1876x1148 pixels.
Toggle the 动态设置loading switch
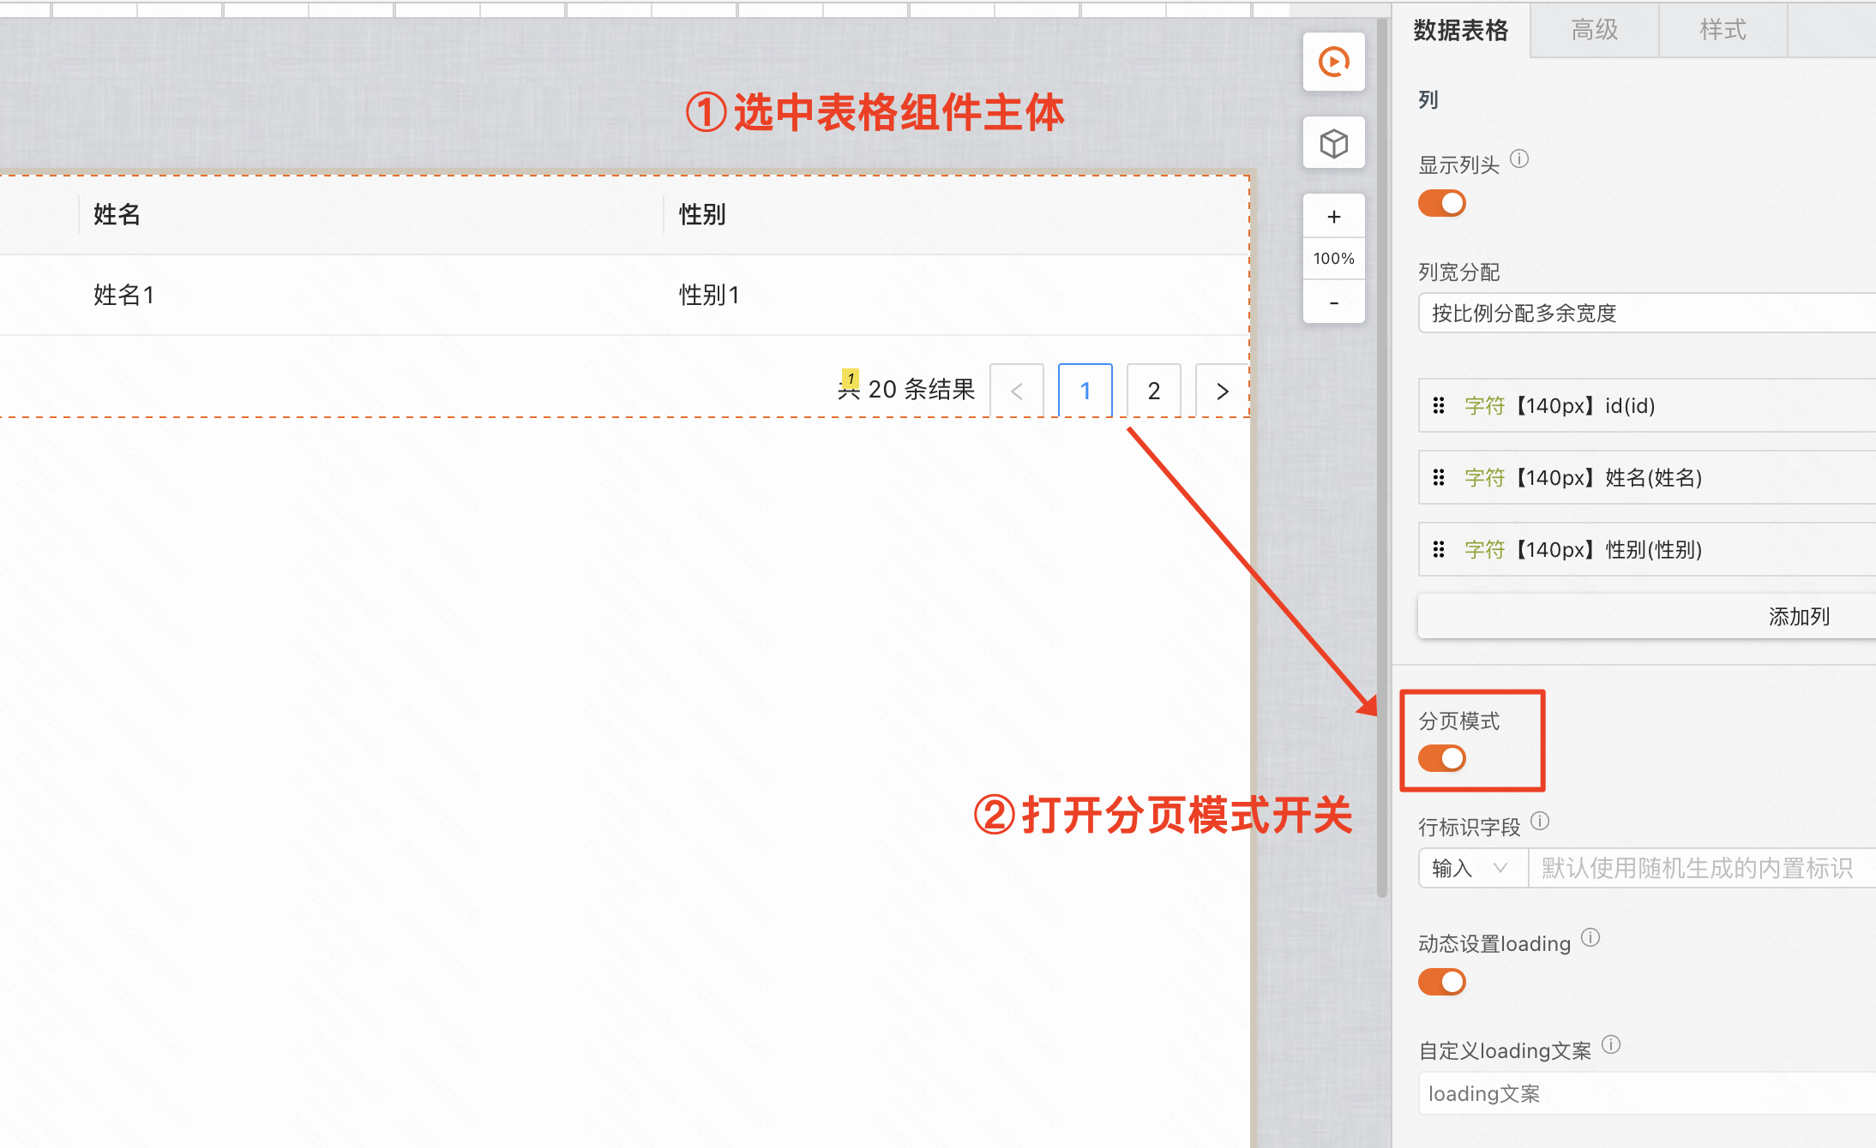click(x=1442, y=982)
